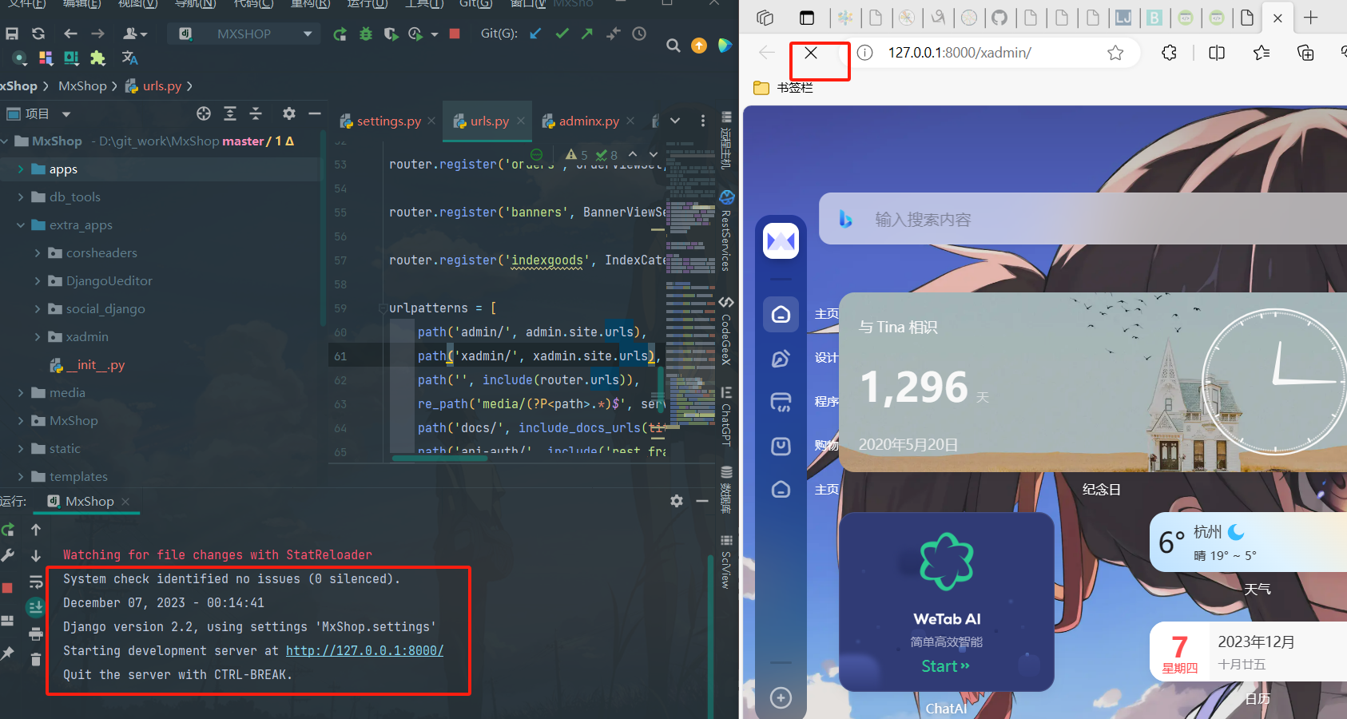This screenshot has height=719, width=1347.
Task: Expand the templates folder
Action: [21, 477]
